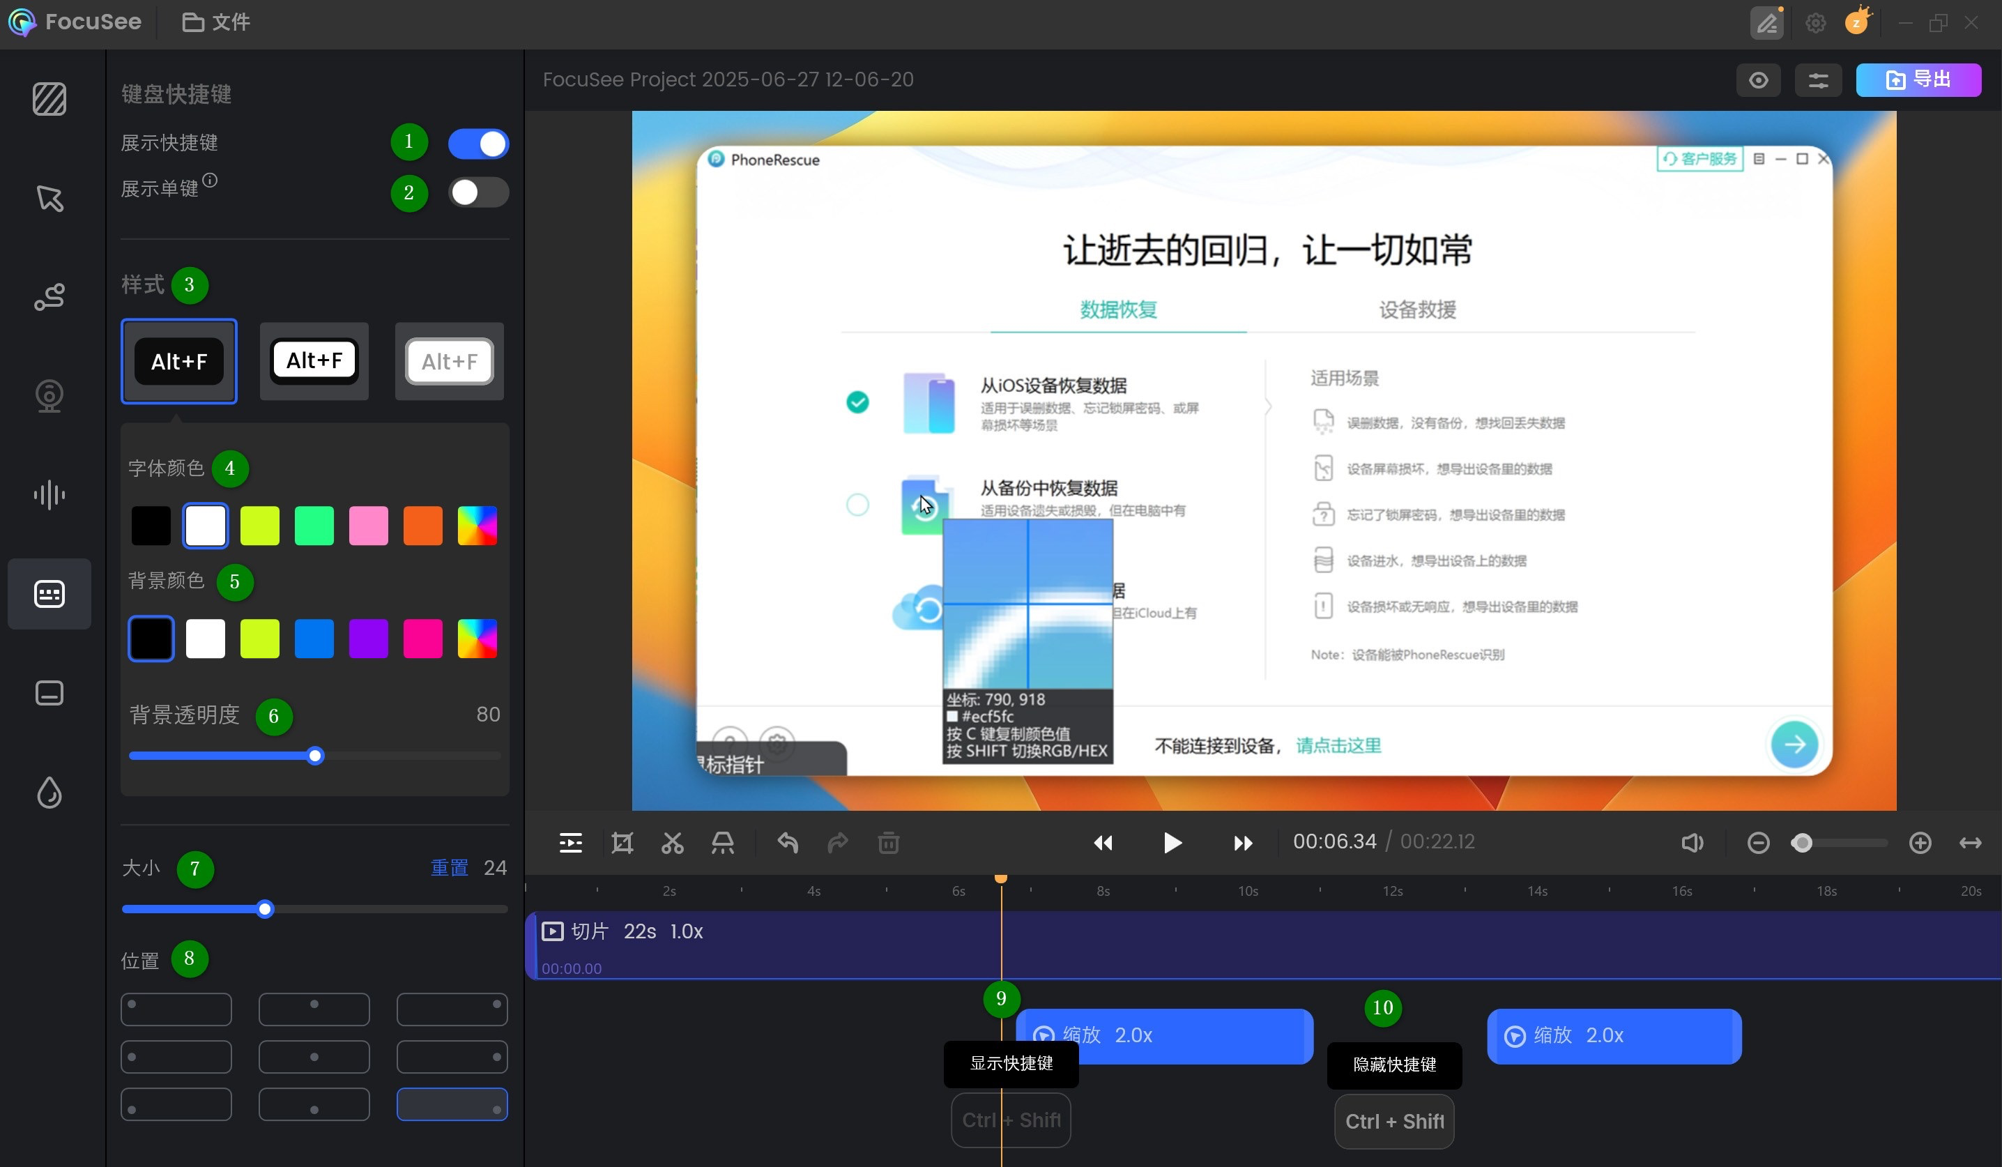Open the webcam settings sidebar icon
Viewport: 2002px width, 1167px height.
coord(49,395)
